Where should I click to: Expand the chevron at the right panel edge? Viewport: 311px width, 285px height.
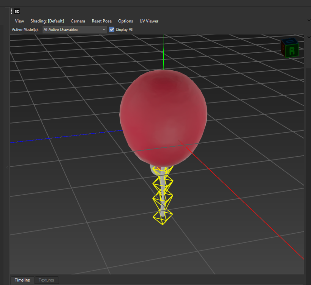click(x=309, y=20)
